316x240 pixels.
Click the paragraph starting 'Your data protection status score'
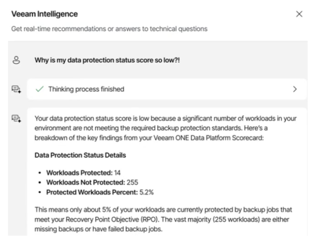pos(165,128)
